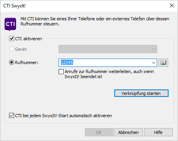The image size is (178, 141).
Task: Close the CTI SwyxIt! dialog window
Action: (172, 5)
